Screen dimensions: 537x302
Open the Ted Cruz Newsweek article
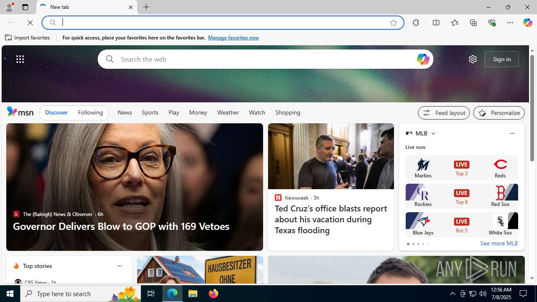tap(331, 219)
